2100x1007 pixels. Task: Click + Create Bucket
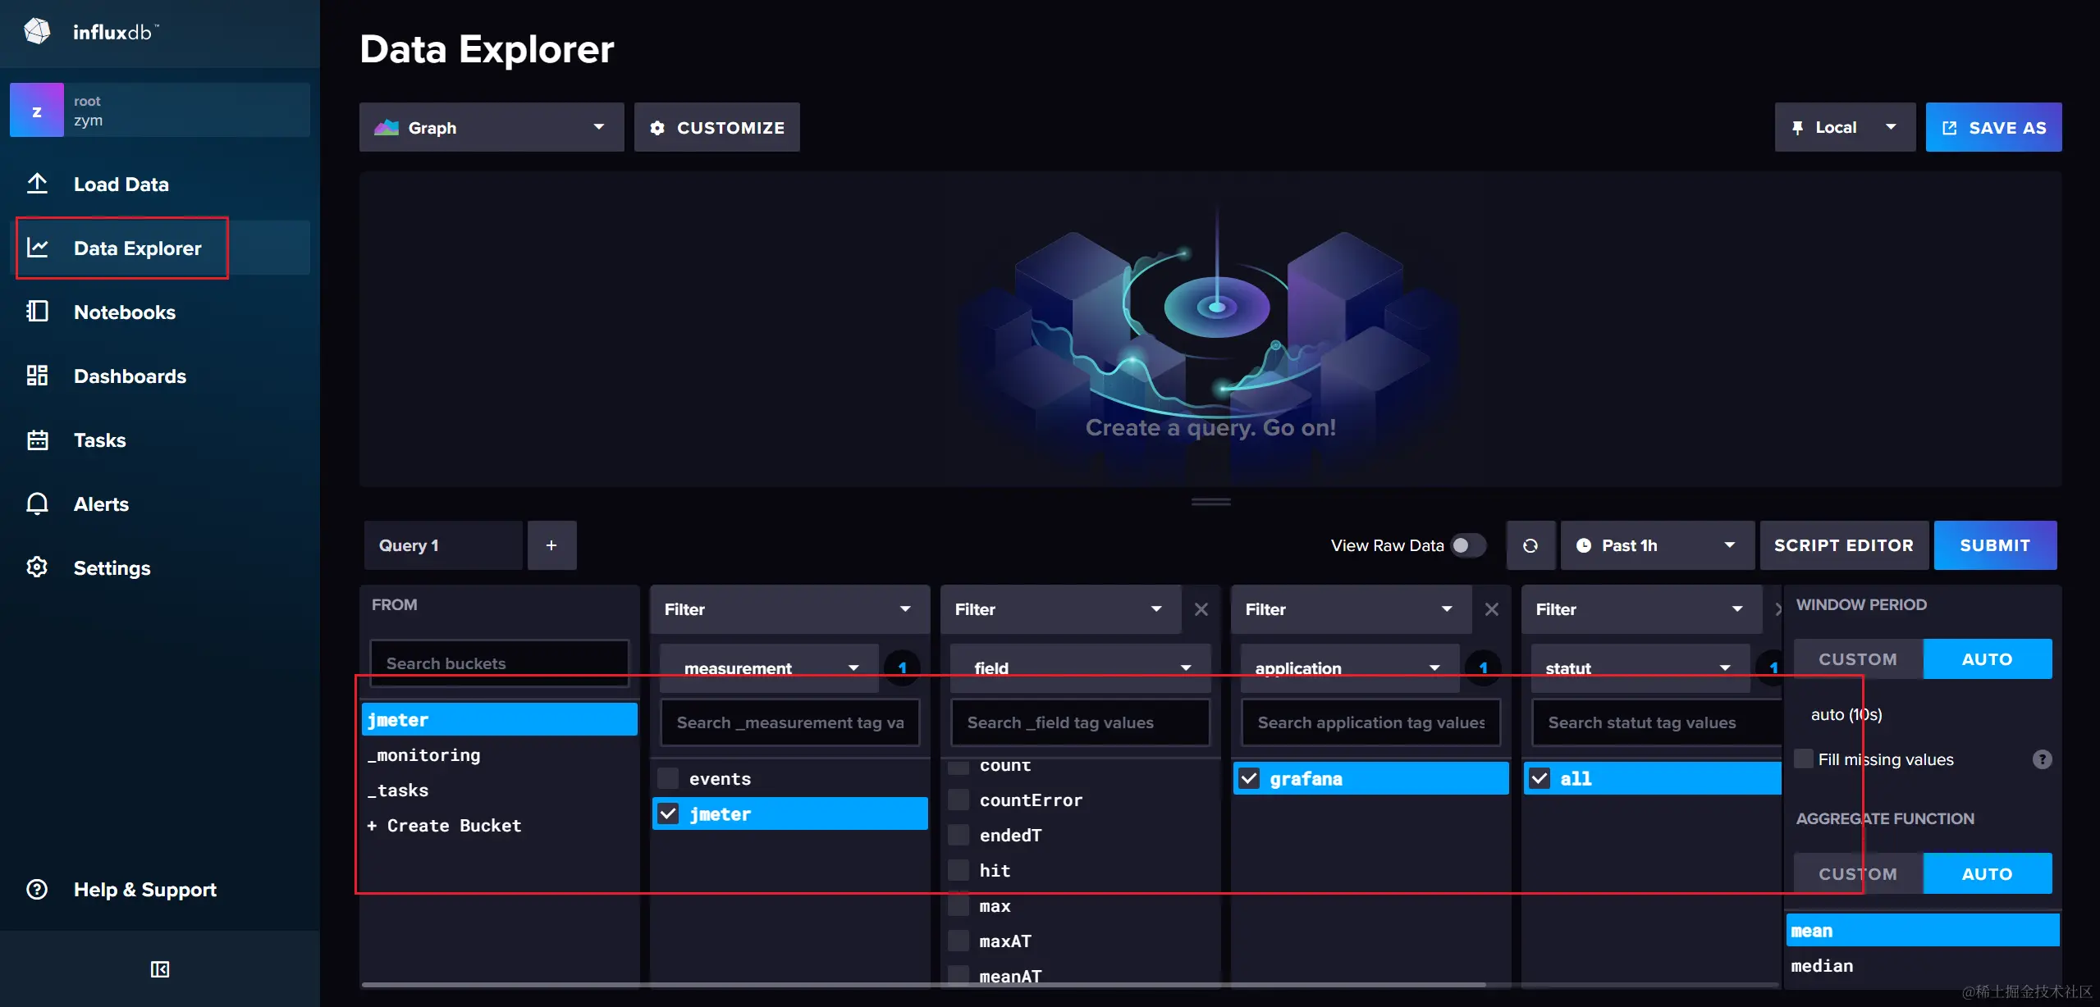tap(499, 825)
